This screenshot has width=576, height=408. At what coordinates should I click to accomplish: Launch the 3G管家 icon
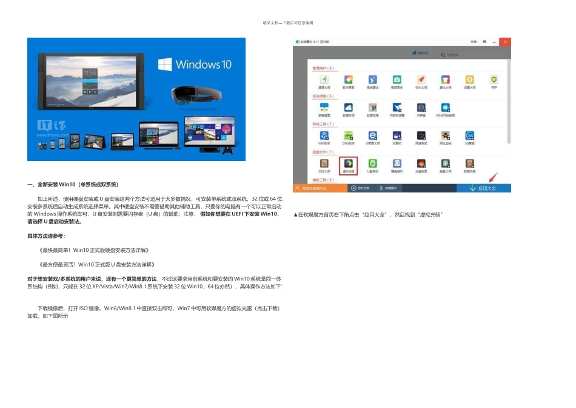pos(469,135)
